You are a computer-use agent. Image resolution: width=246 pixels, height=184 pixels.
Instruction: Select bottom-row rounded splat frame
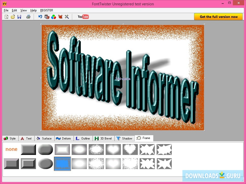coord(147,164)
